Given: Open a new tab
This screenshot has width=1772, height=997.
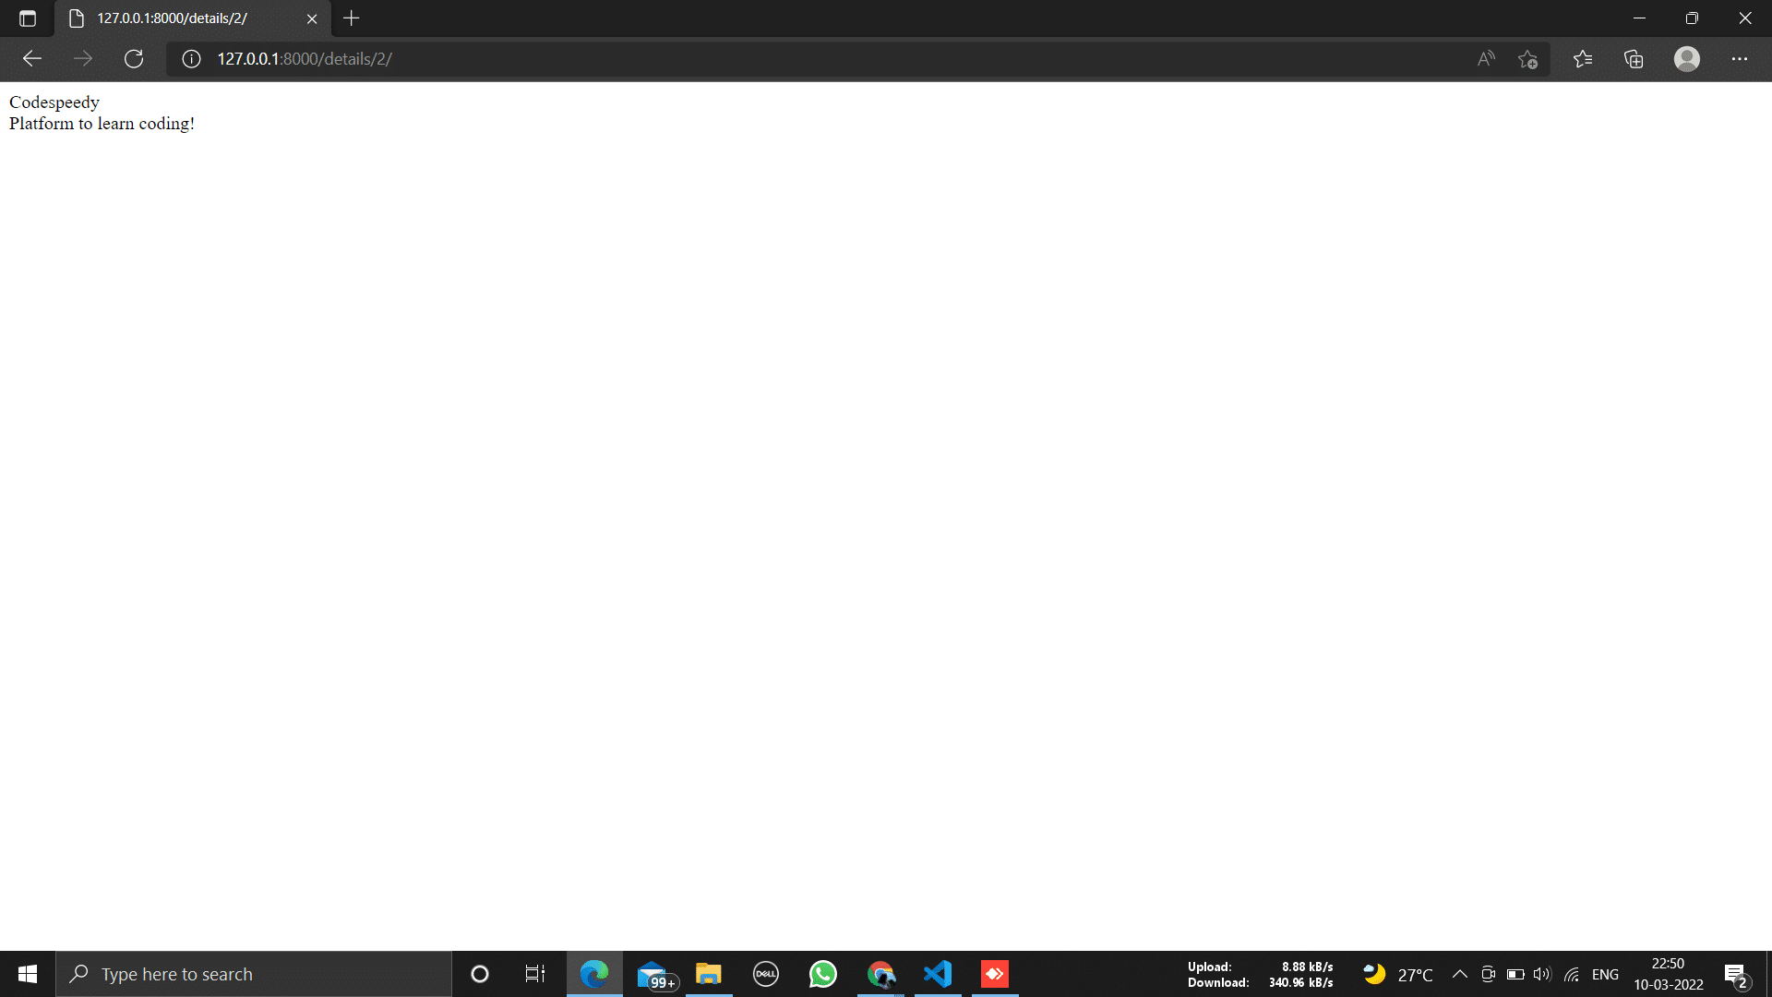Looking at the screenshot, I should (351, 18).
